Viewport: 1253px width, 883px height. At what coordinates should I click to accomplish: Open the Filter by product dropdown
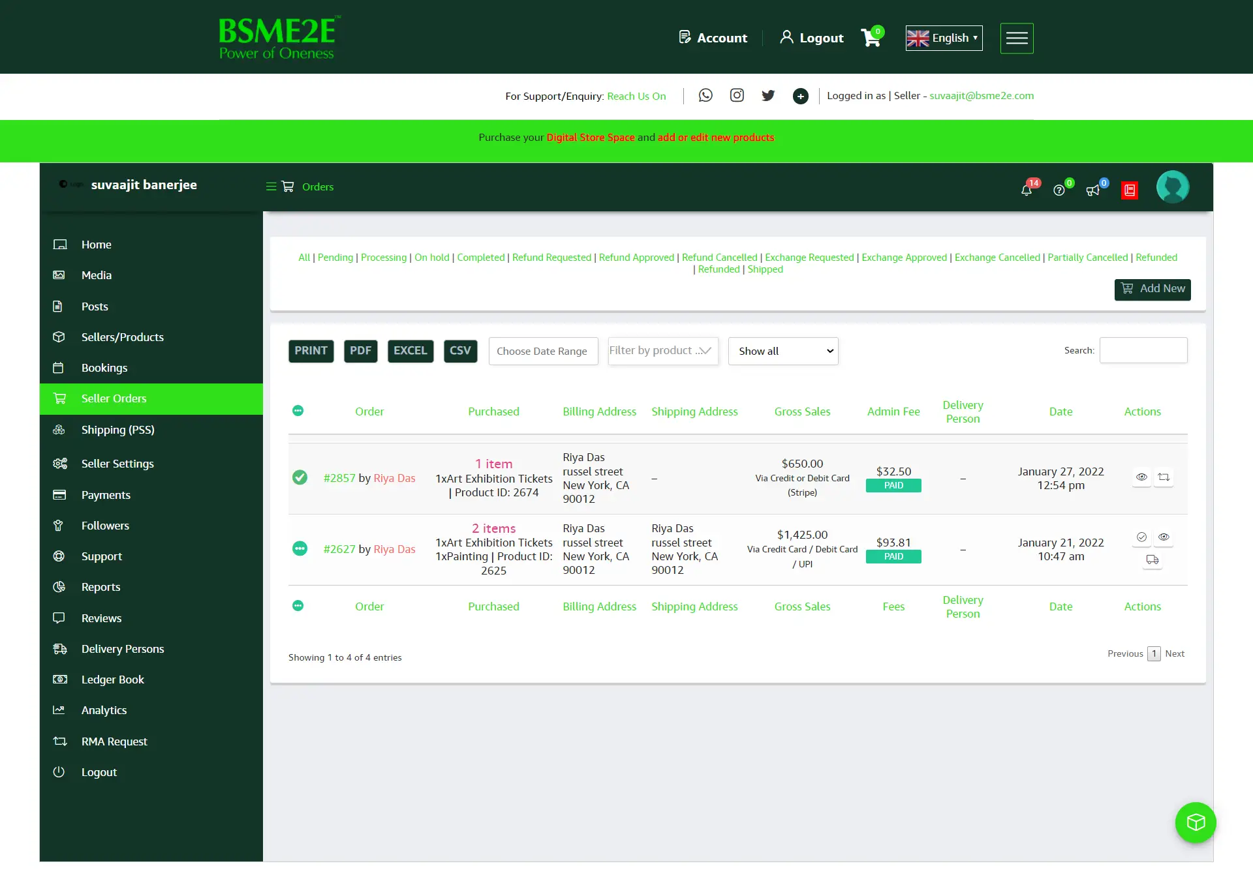[663, 351]
